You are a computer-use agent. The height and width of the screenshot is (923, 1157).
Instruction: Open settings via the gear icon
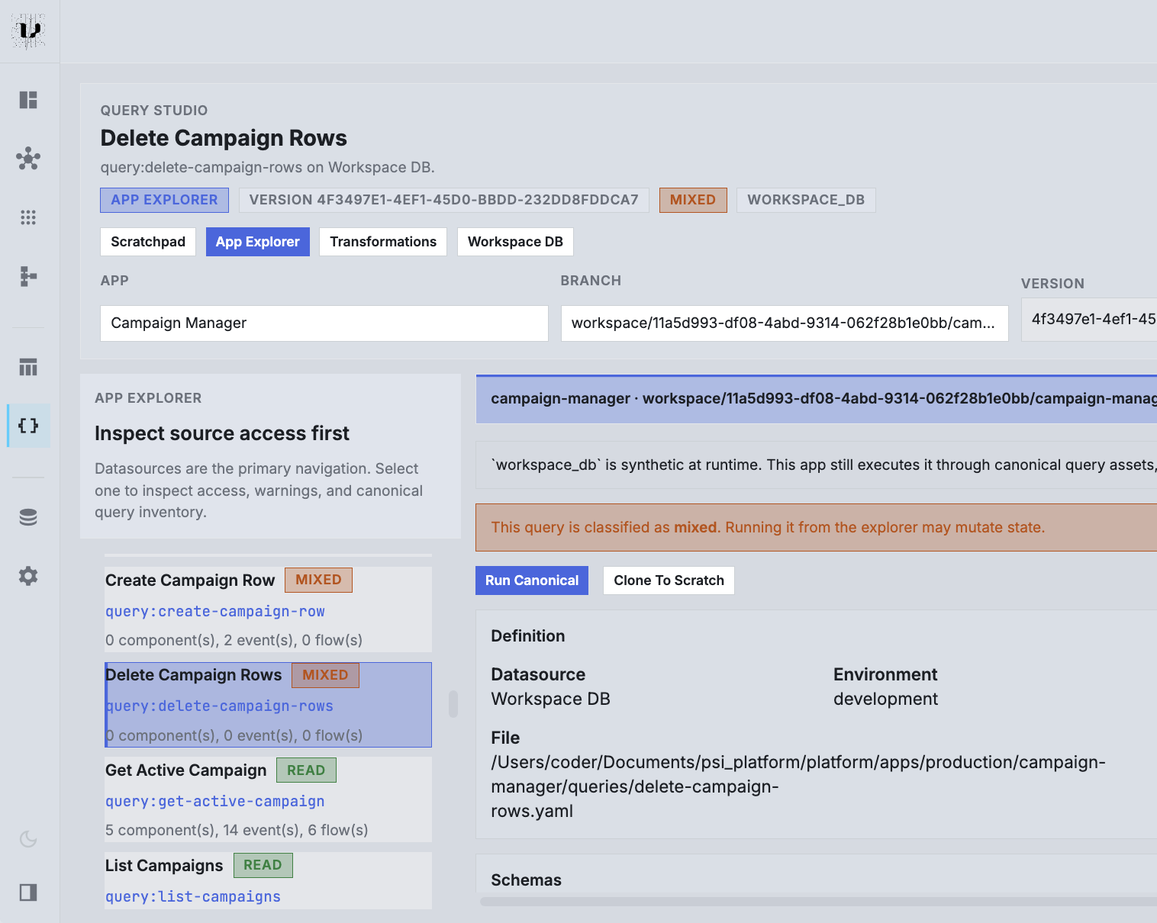28,576
